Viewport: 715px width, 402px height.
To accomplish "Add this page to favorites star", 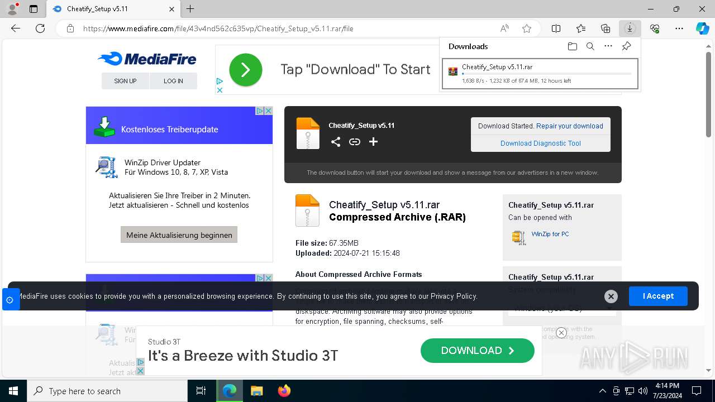I will (x=526, y=28).
